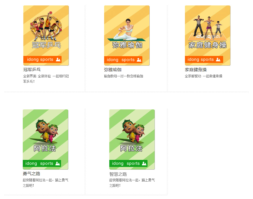Open the 家庭健身操 title link

pos(196,70)
